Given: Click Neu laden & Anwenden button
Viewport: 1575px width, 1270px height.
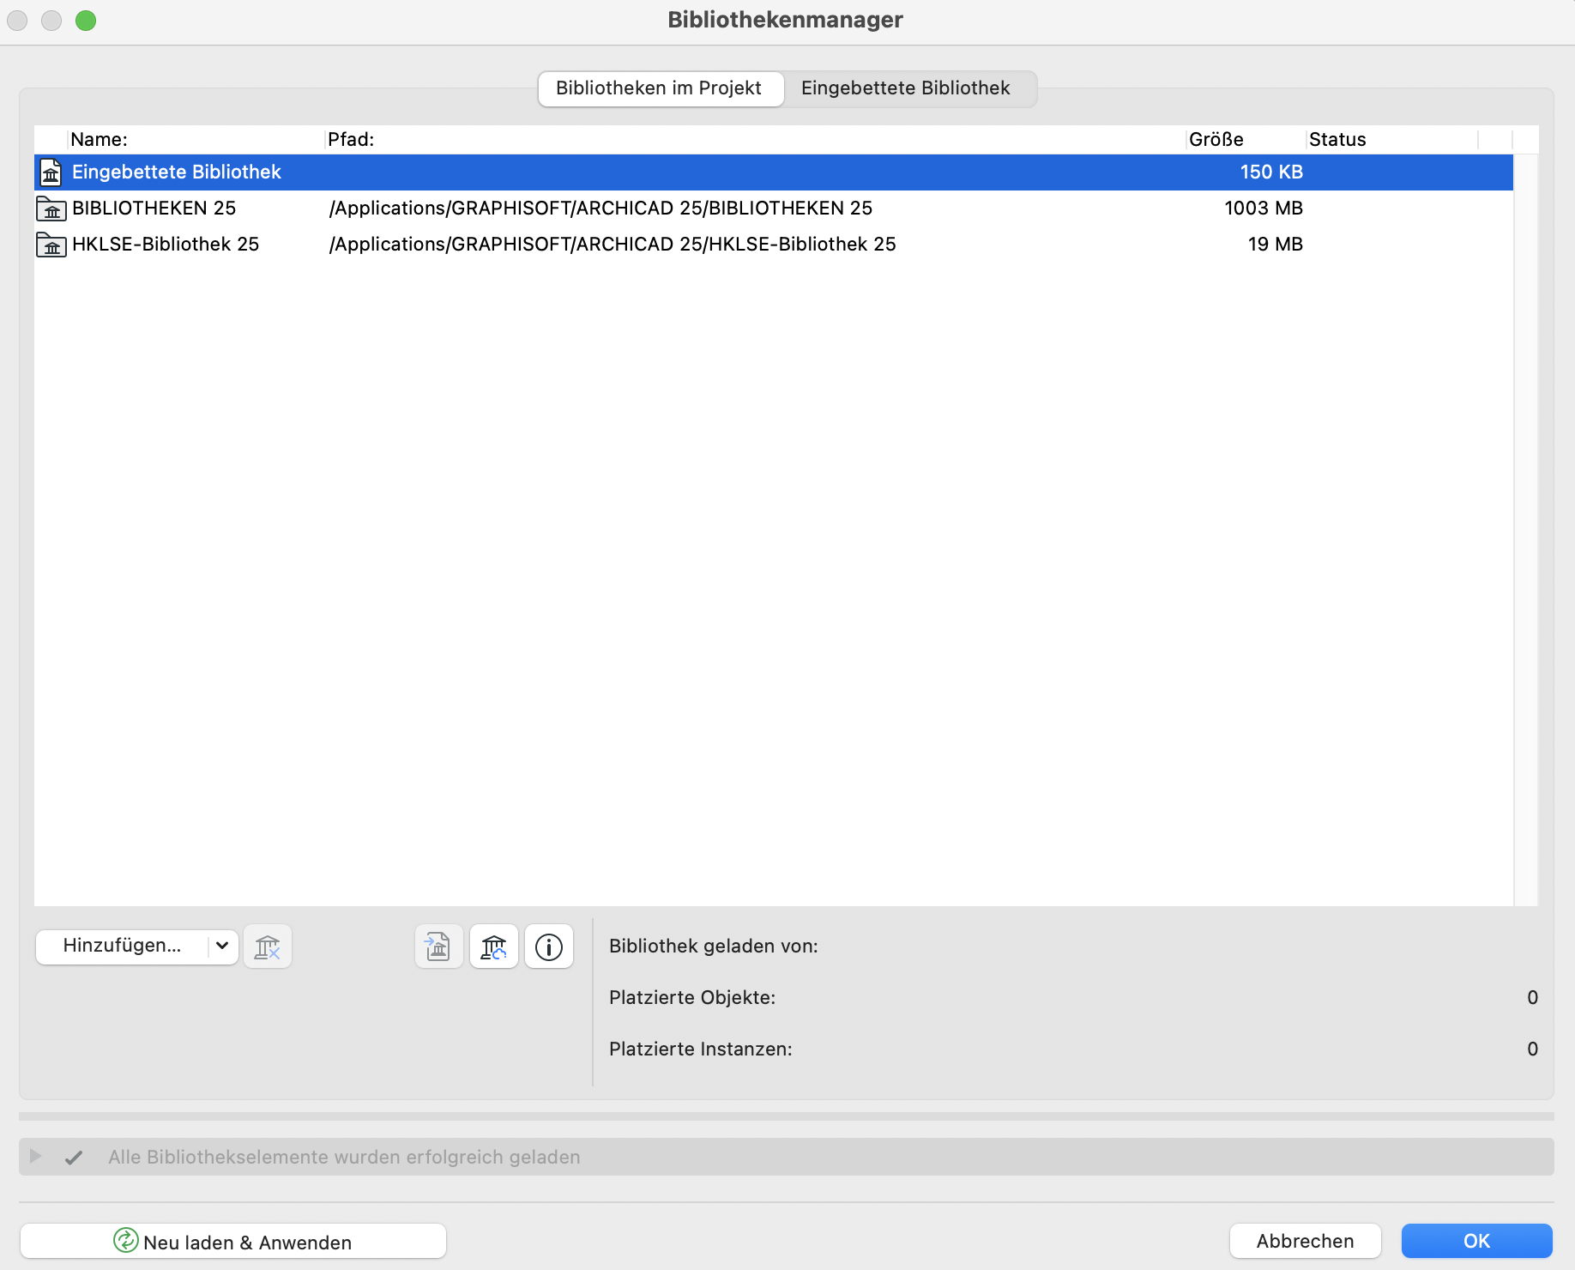Looking at the screenshot, I should (x=233, y=1241).
